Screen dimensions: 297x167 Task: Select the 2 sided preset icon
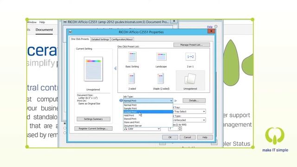(132, 79)
